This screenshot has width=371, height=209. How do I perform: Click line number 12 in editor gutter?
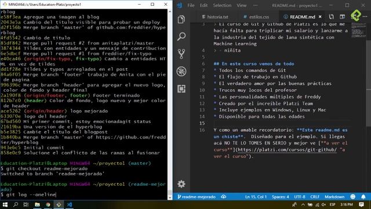pos(202,103)
